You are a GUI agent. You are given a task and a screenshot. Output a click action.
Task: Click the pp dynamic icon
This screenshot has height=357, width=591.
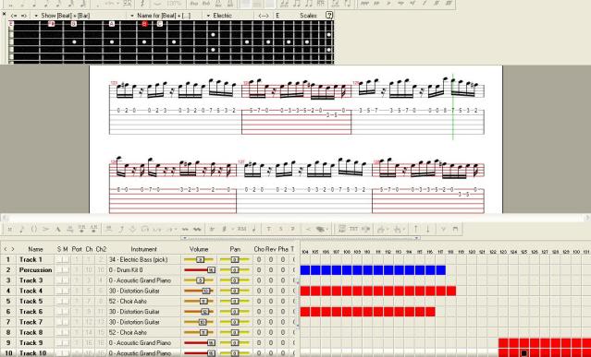point(376,4)
